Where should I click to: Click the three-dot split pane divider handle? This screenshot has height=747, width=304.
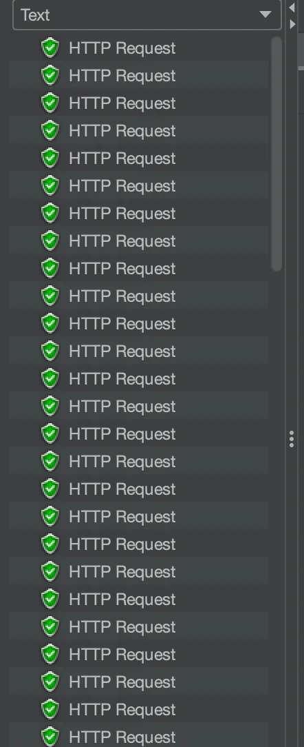coord(292,439)
